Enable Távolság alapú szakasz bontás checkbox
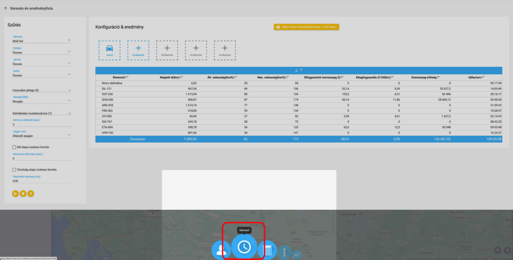 (14, 169)
